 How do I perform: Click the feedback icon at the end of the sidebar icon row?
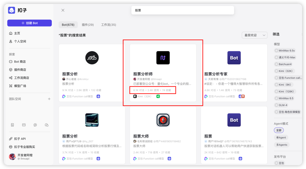47,125
